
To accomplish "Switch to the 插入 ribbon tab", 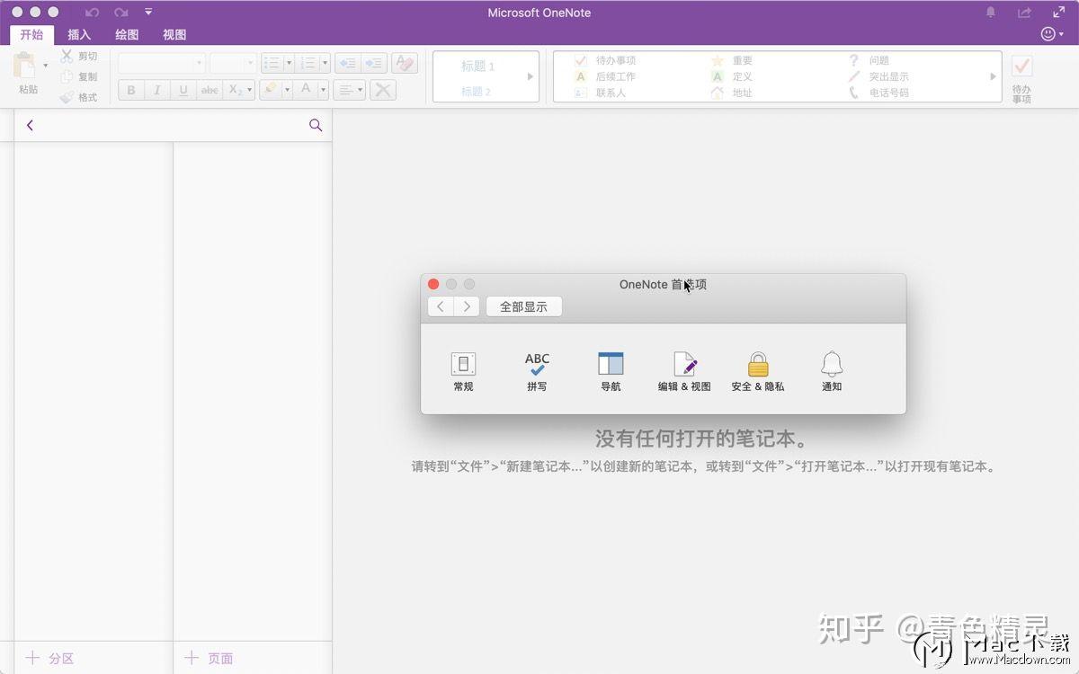I will click(79, 34).
